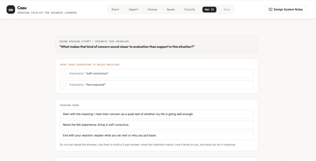Click the "Start with the meaning" frame line
The width and height of the screenshot is (316, 161).
pyautogui.click(x=156, y=114)
